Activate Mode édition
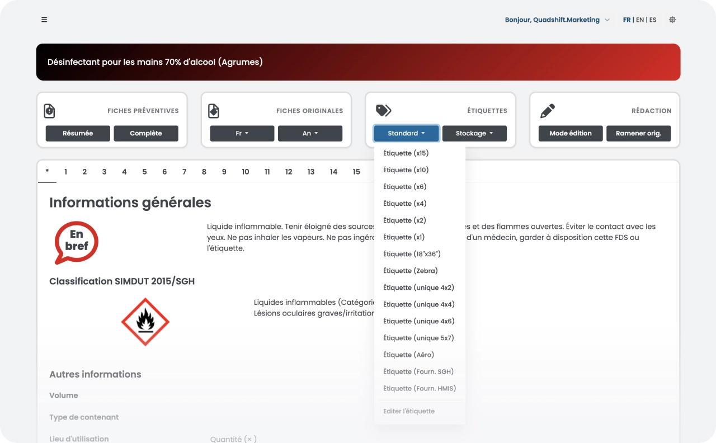This screenshot has height=443, width=716. pyautogui.click(x=571, y=134)
